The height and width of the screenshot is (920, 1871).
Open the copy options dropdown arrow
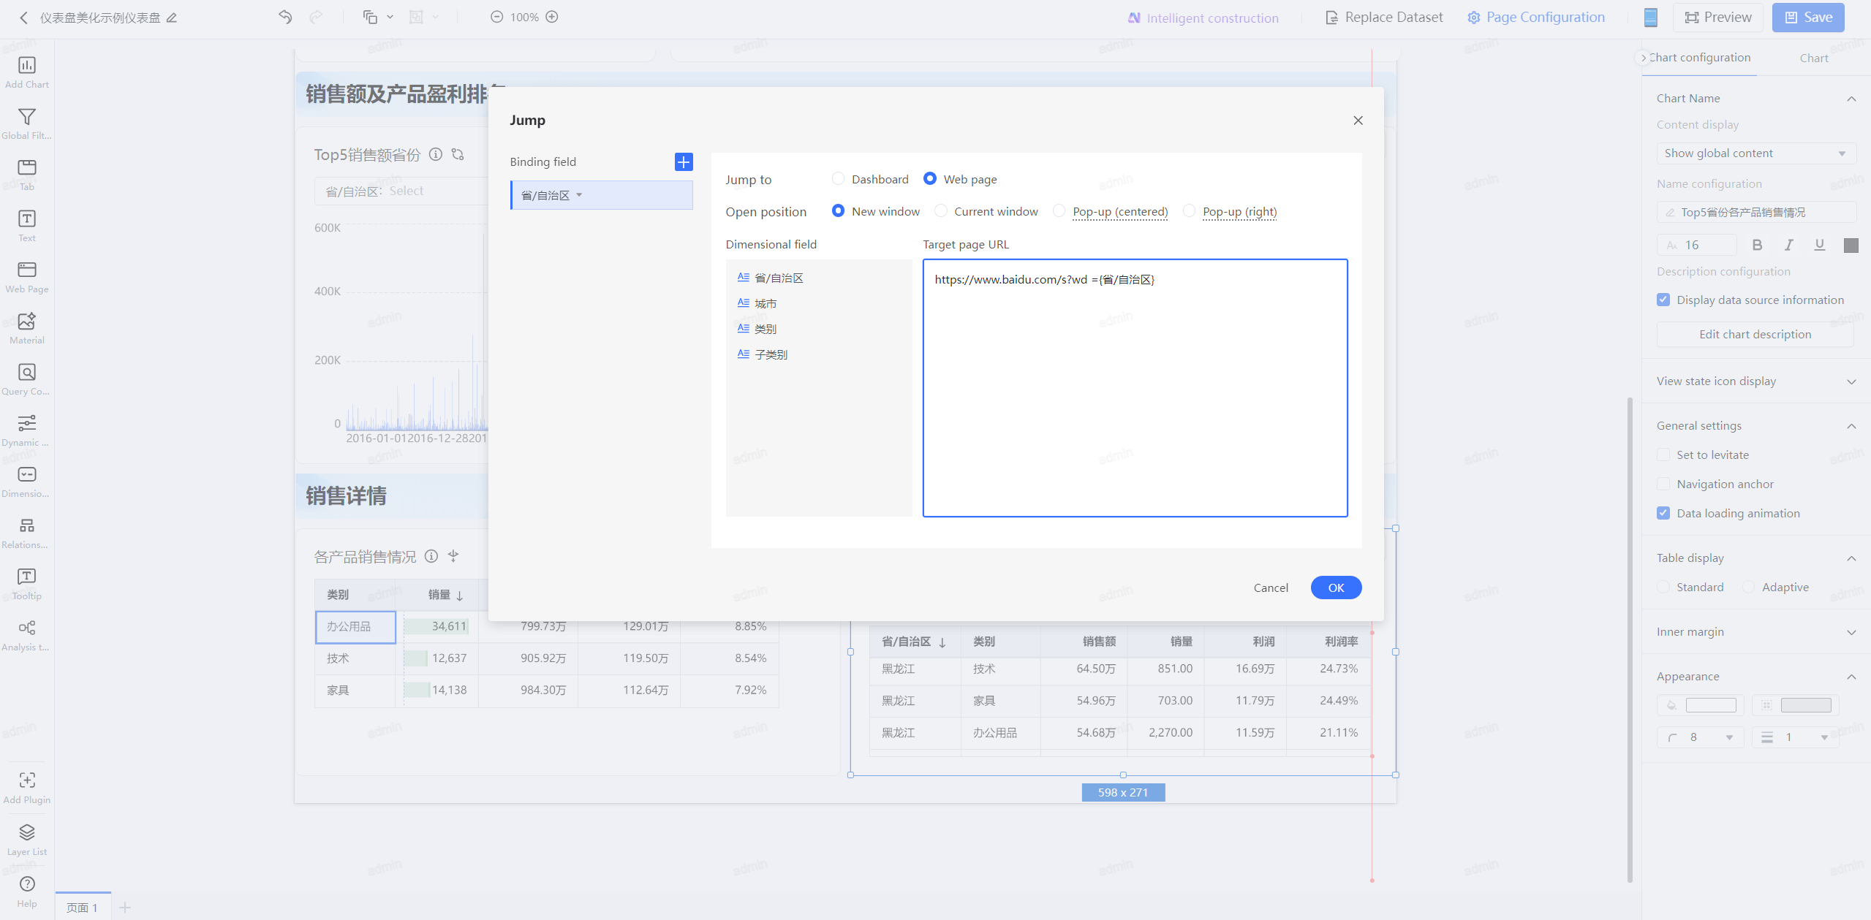tap(390, 17)
